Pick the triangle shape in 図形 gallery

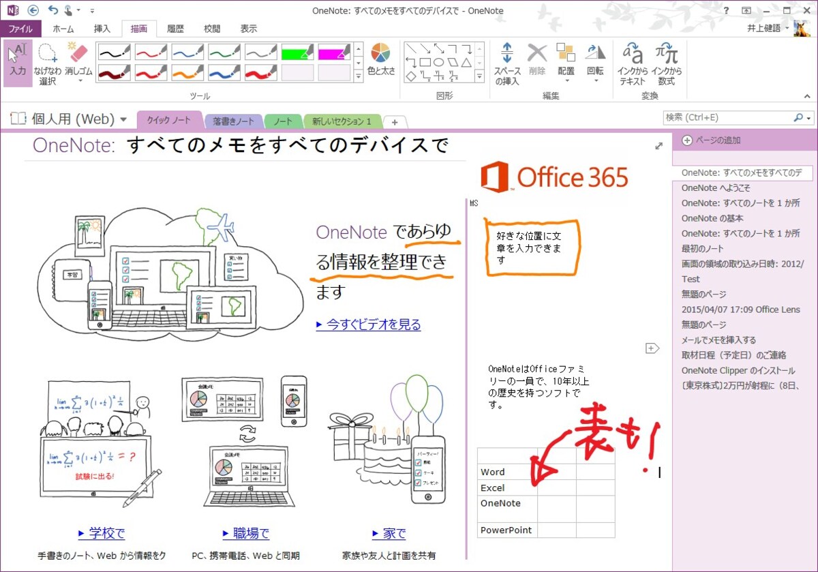point(466,63)
